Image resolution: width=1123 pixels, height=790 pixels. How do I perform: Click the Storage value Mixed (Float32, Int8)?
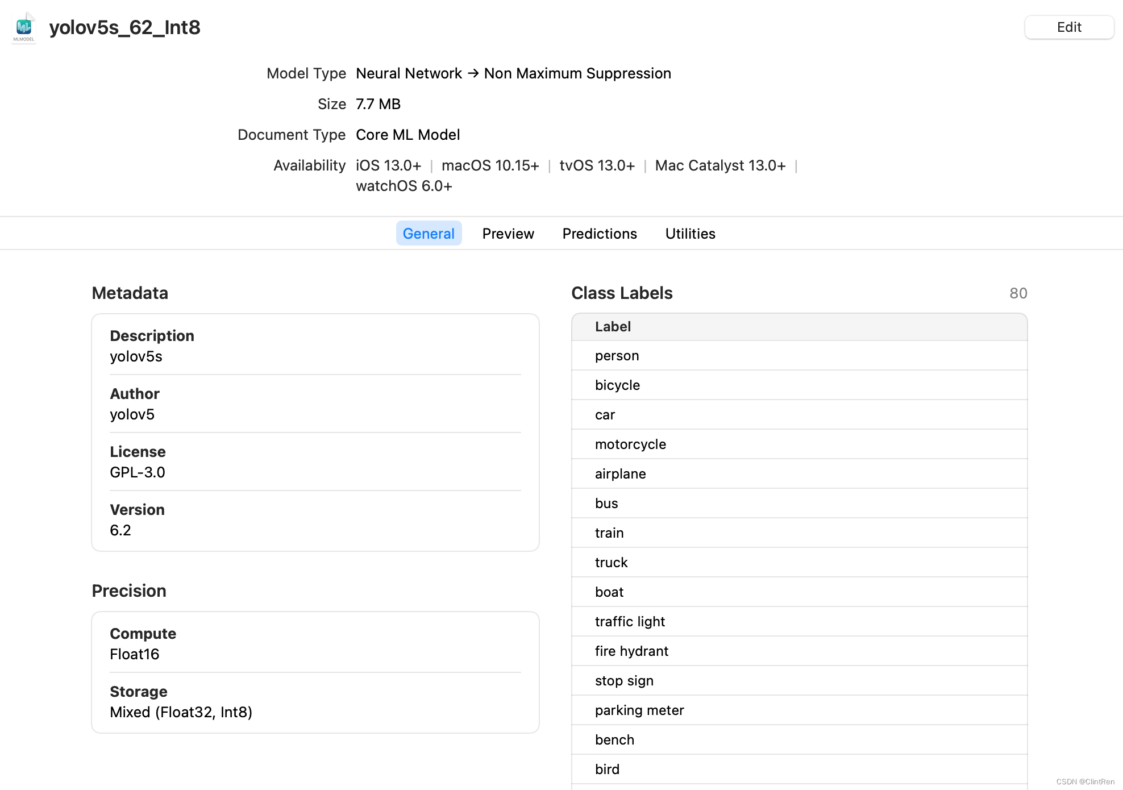pyautogui.click(x=181, y=712)
